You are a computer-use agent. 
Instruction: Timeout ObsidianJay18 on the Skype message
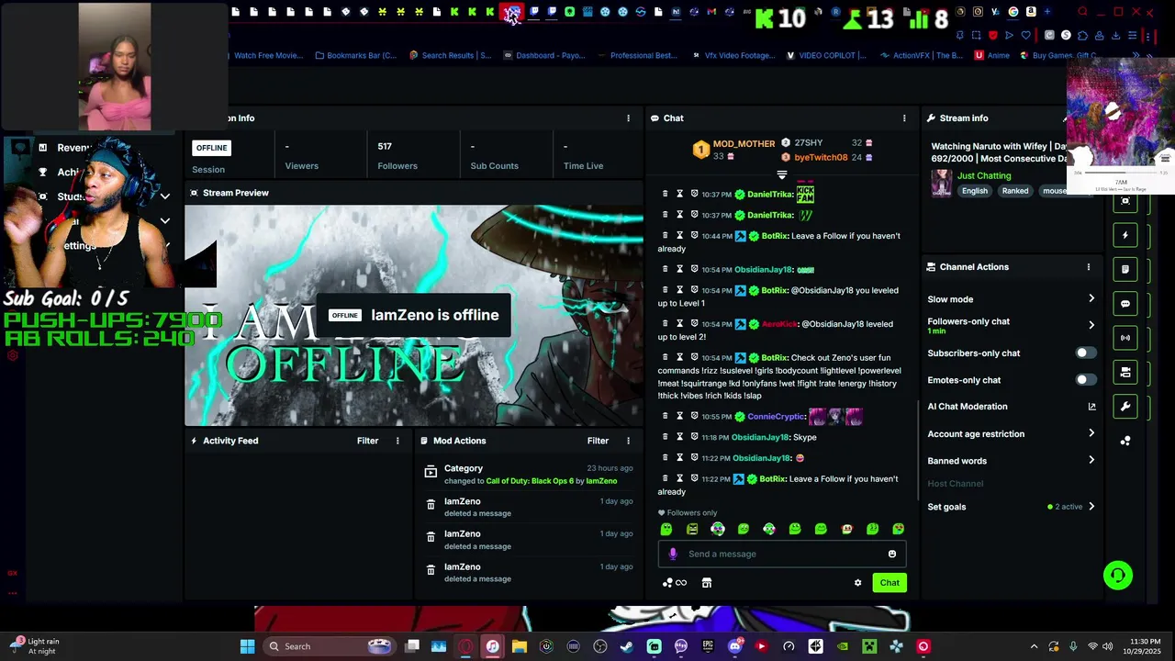[680, 437]
